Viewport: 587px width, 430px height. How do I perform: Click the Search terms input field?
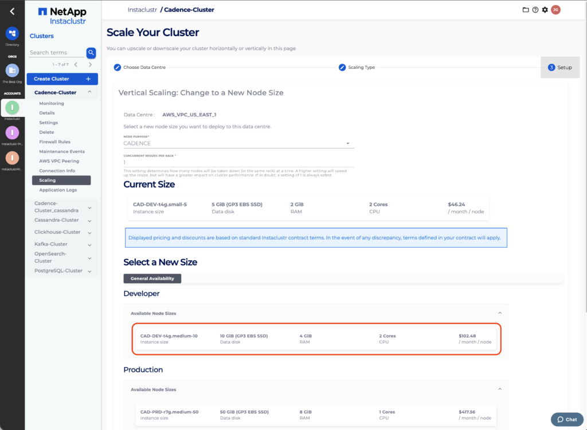(56, 53)
